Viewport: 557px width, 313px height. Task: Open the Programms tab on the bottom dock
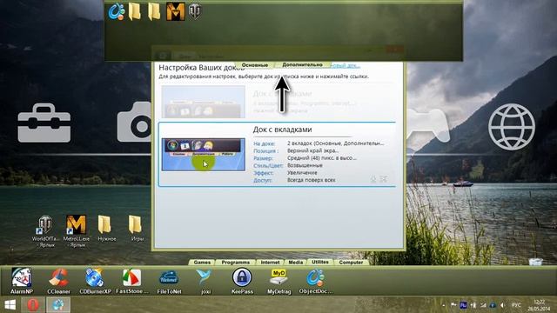click(236, 263)
